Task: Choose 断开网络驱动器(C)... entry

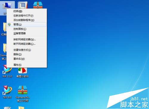Action: 27,44
